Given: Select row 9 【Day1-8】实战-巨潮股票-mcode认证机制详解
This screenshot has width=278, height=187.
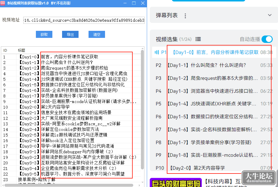Looking at the screenshot, I should 71,101.
